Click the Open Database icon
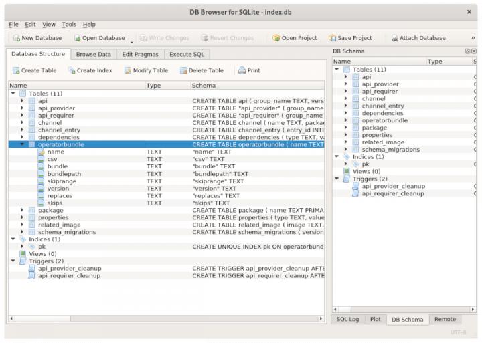This screenshot has width=482, height=343. coord(77,38)
